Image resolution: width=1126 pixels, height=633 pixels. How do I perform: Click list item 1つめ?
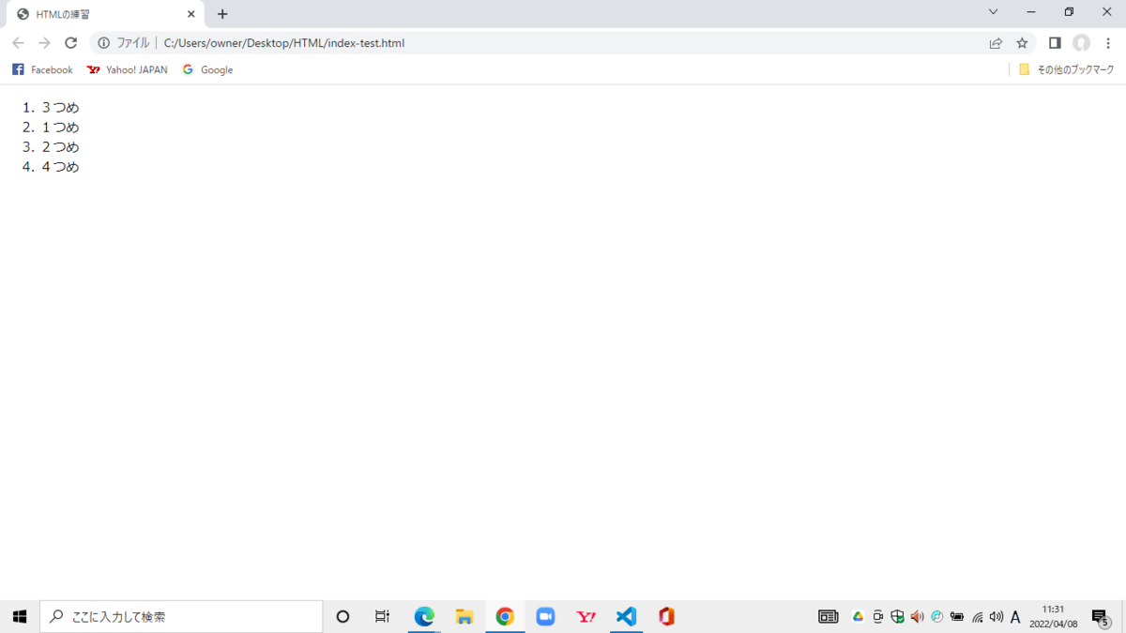[60, 128]
